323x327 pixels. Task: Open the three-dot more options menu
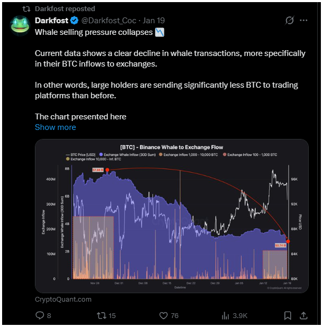click(304, 21)
